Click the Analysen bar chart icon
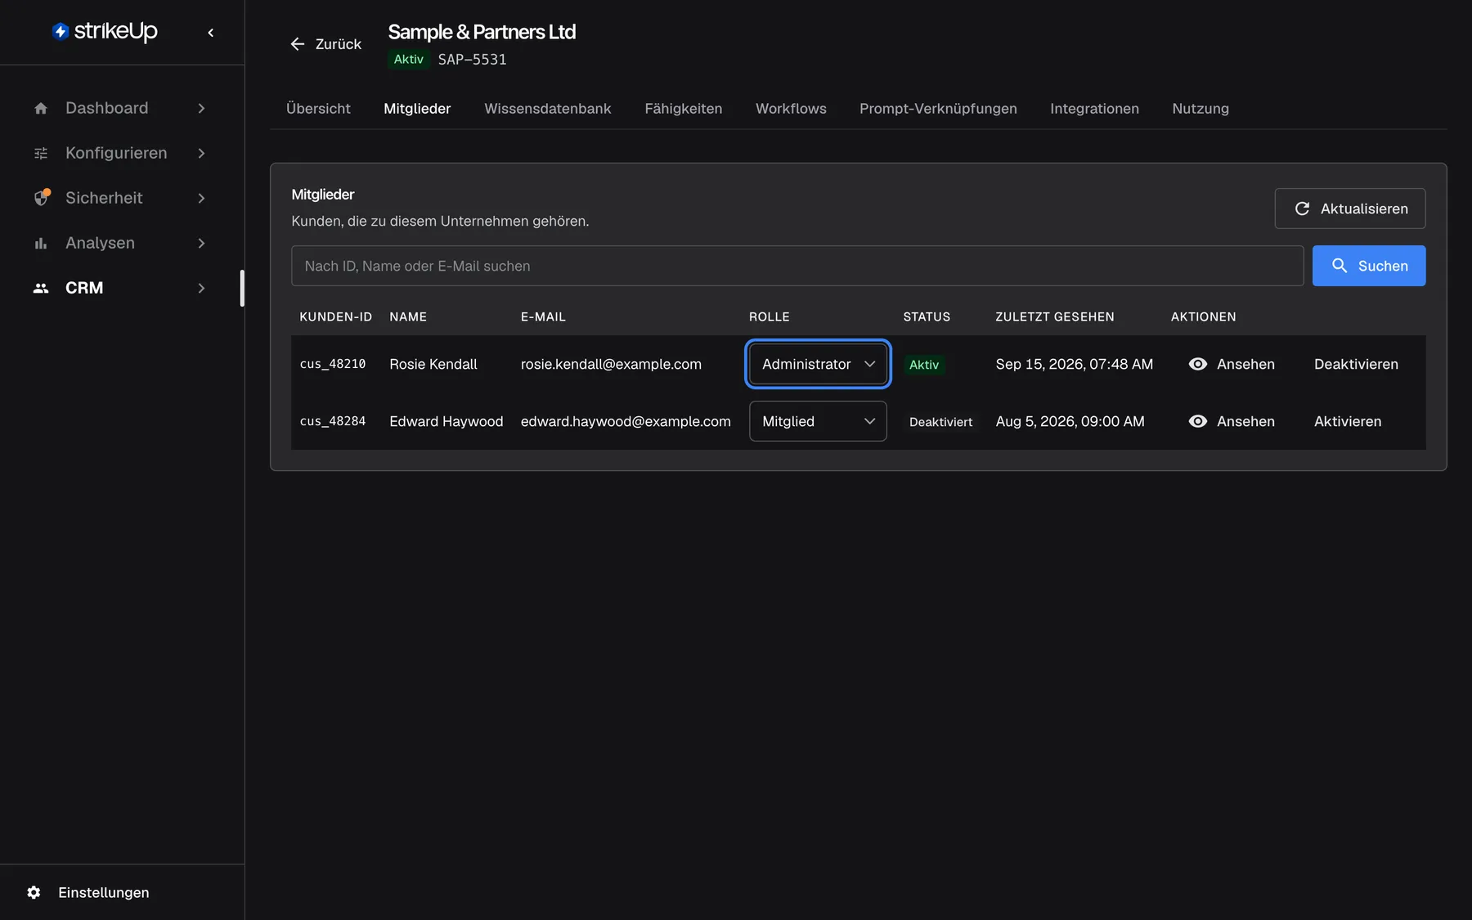 [41, 243]
